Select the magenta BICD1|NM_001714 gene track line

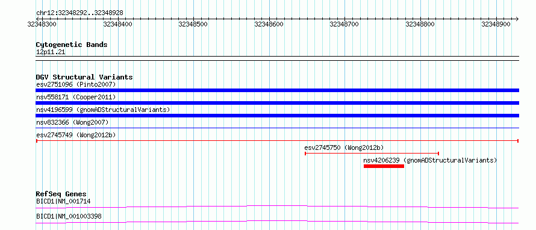277,207
